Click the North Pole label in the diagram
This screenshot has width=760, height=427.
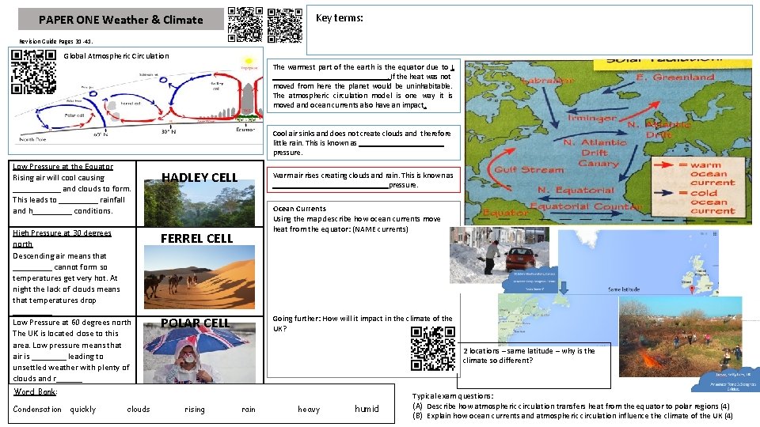click(x=32, y=139)
